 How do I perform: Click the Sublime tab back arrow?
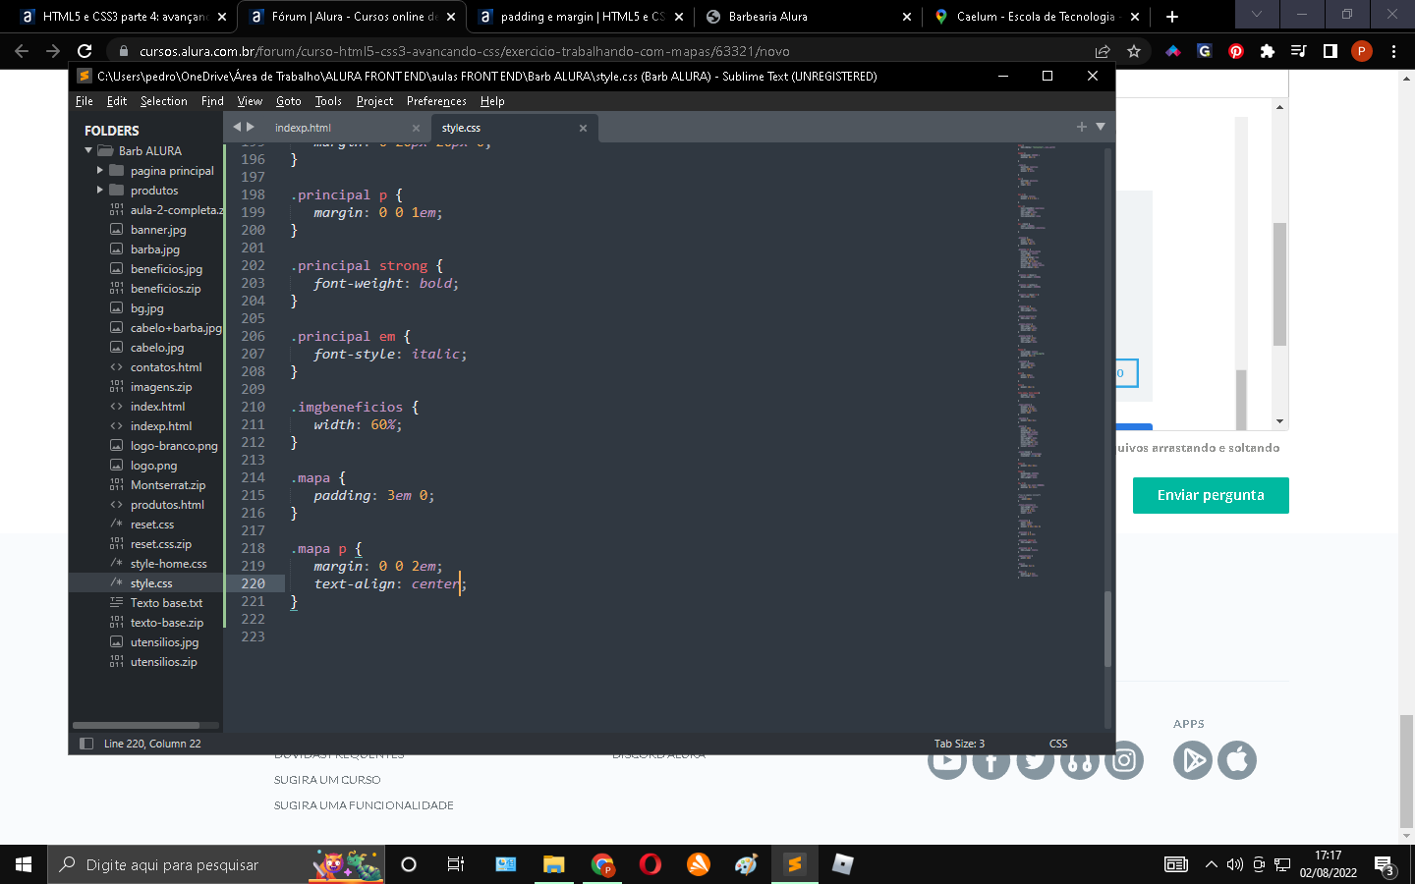(237, 127)
